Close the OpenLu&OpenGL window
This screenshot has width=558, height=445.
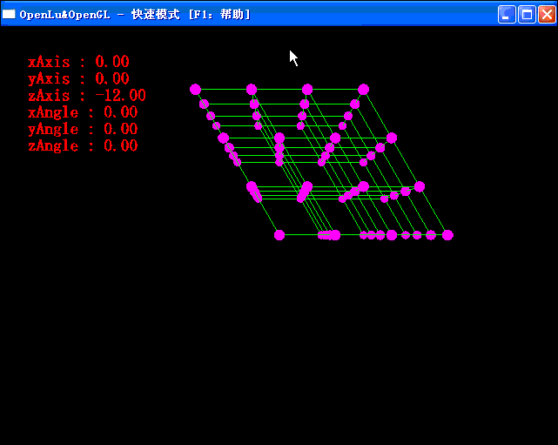(547, 15)
